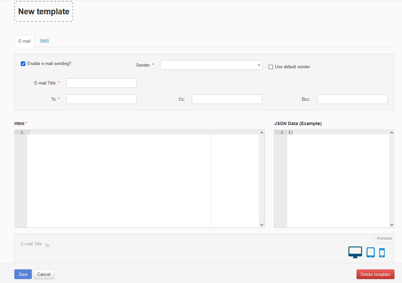Click JSON Data scroll down arrow
The width and height of the screenshot is (402, 283).
coord(392,225)
